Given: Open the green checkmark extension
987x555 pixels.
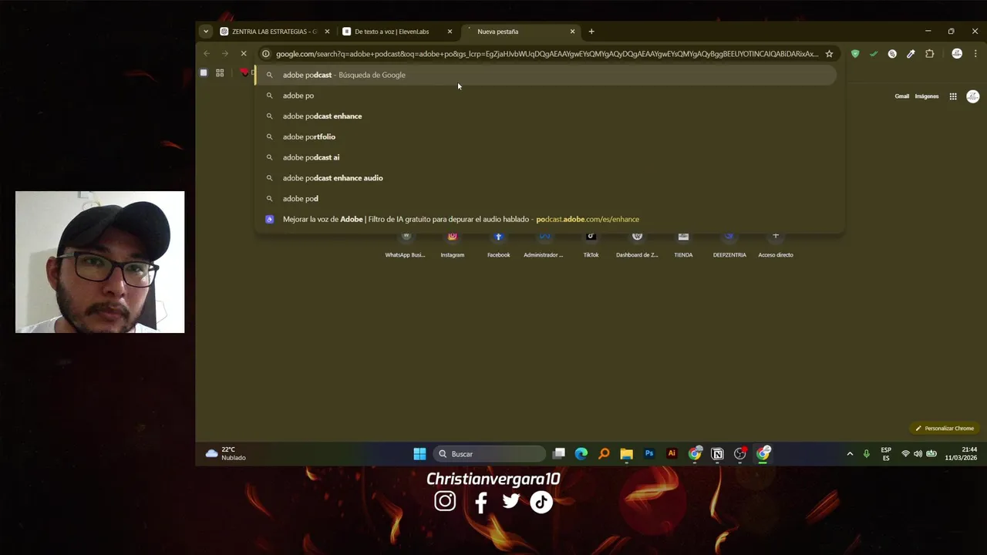Looking at the screenshot, I should pos(873,54).
